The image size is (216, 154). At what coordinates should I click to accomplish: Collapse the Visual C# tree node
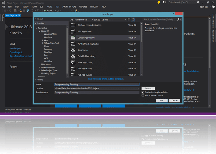point(39,31)
